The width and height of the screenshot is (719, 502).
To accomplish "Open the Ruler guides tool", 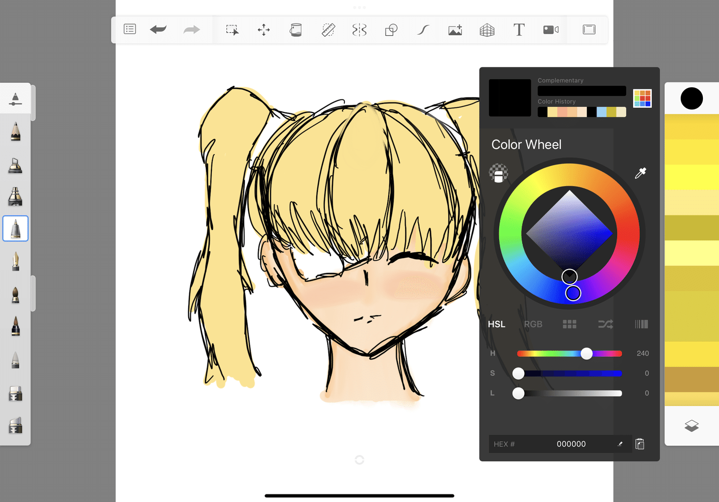I will click(x=328, y=30).
